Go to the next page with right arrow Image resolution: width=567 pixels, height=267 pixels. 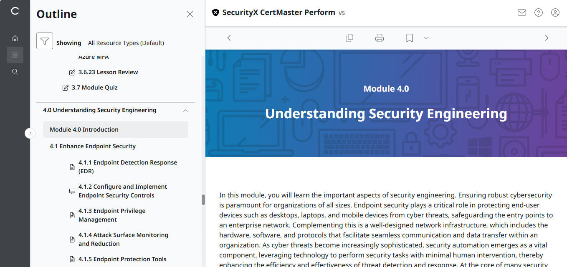click(547, 37)
